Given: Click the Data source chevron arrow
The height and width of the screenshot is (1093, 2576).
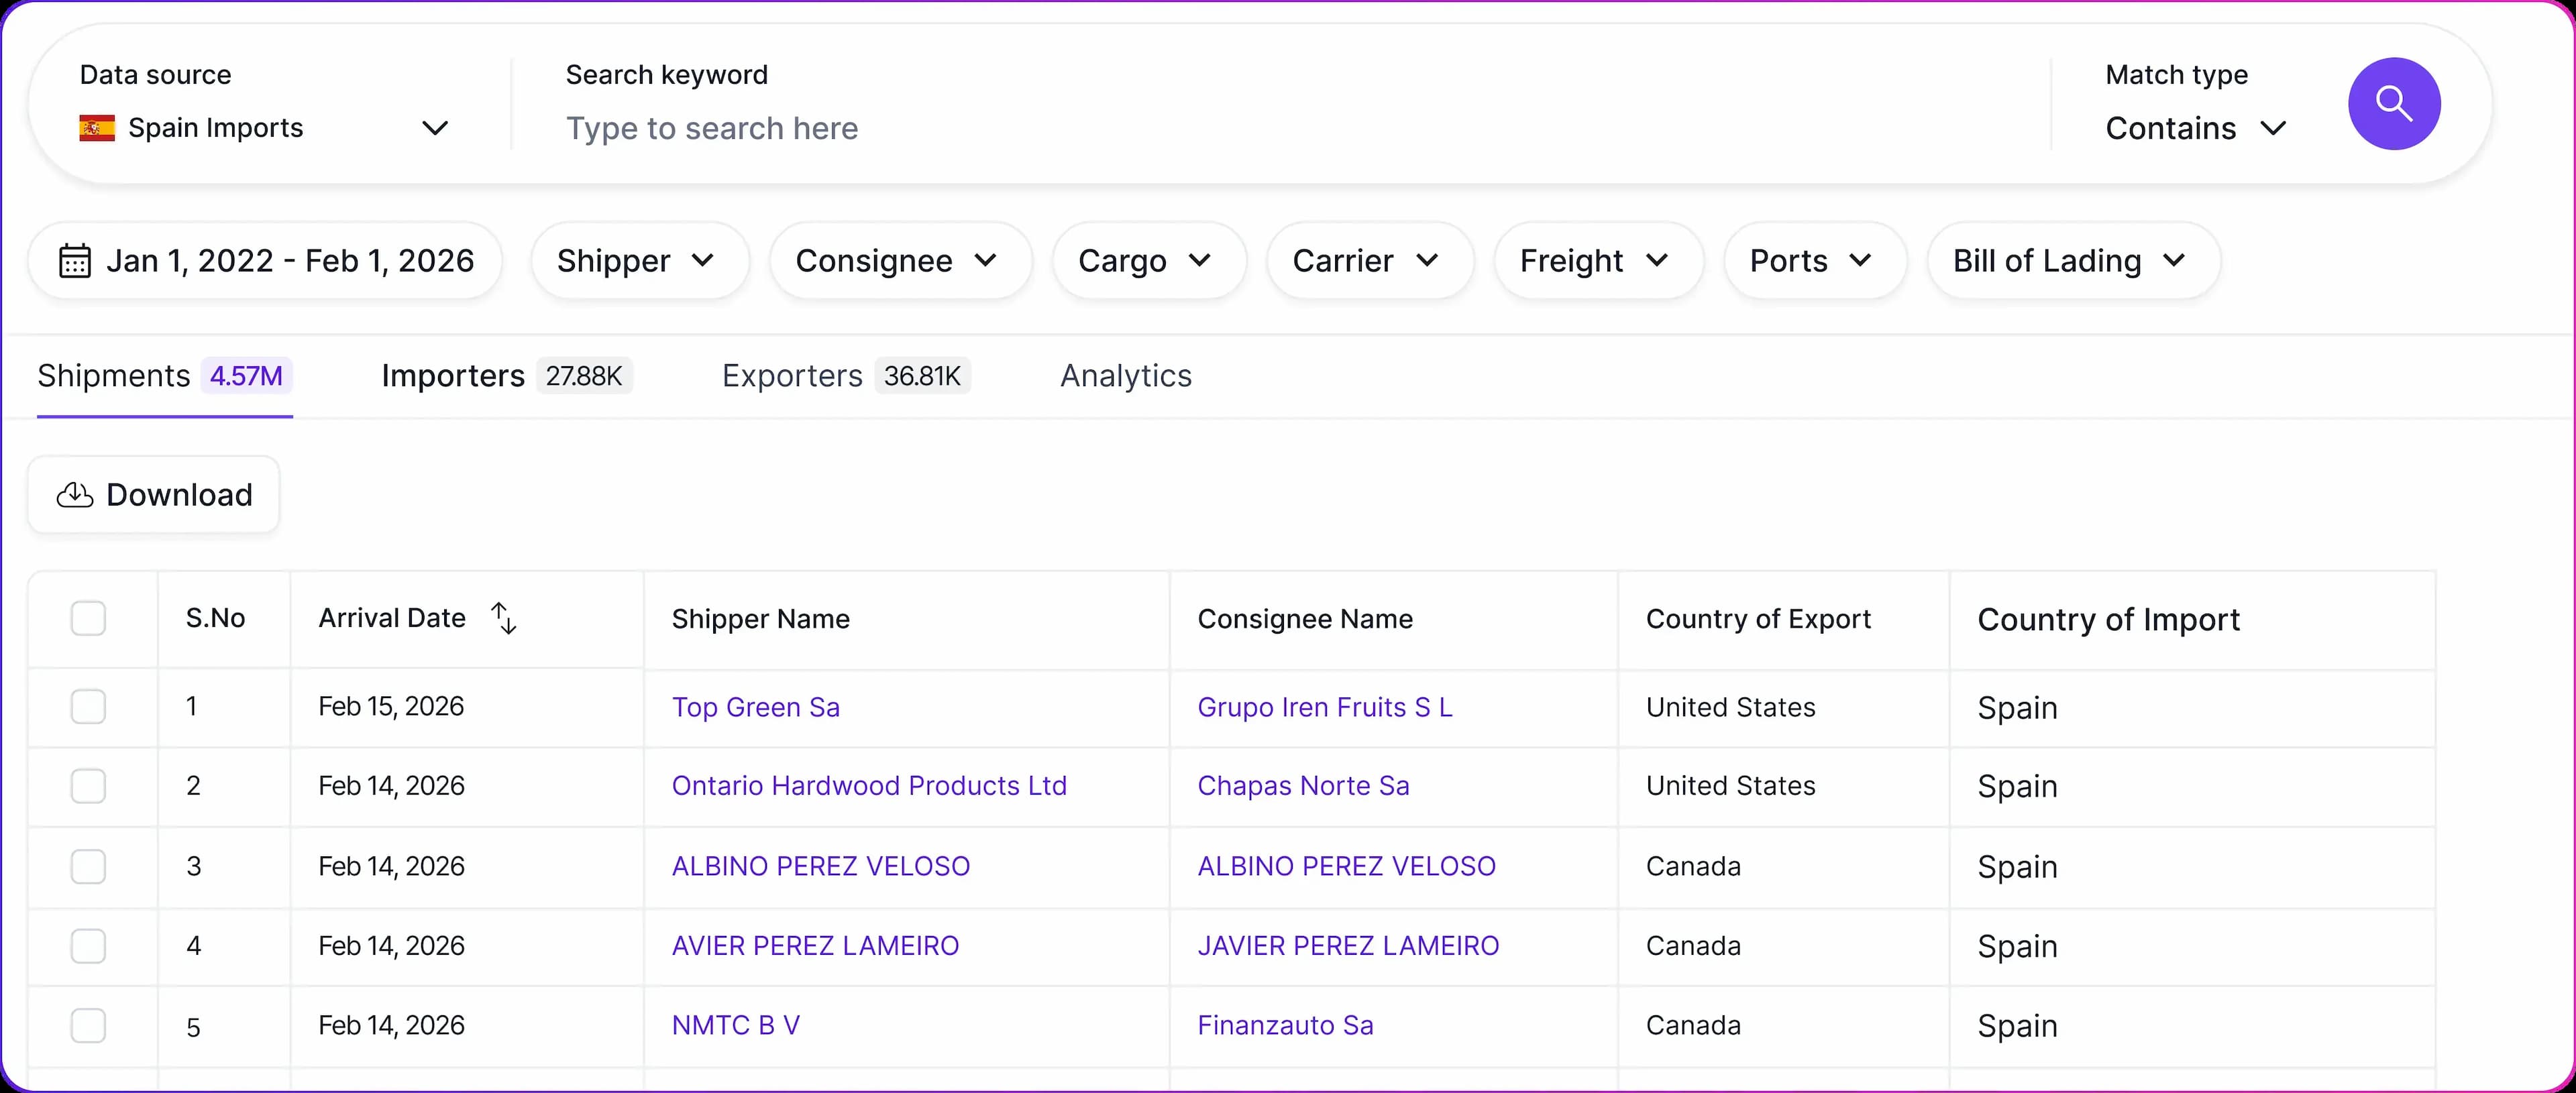Looking at the screenshot, I should tap(434, 128).
